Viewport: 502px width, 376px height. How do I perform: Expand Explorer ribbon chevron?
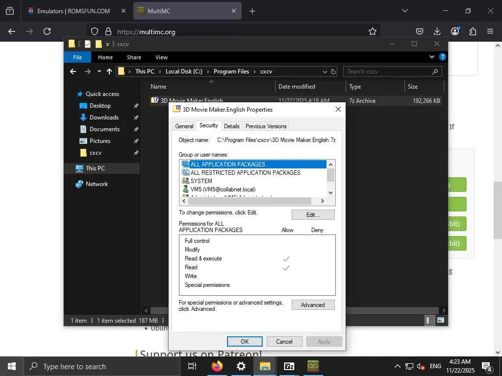432,57
